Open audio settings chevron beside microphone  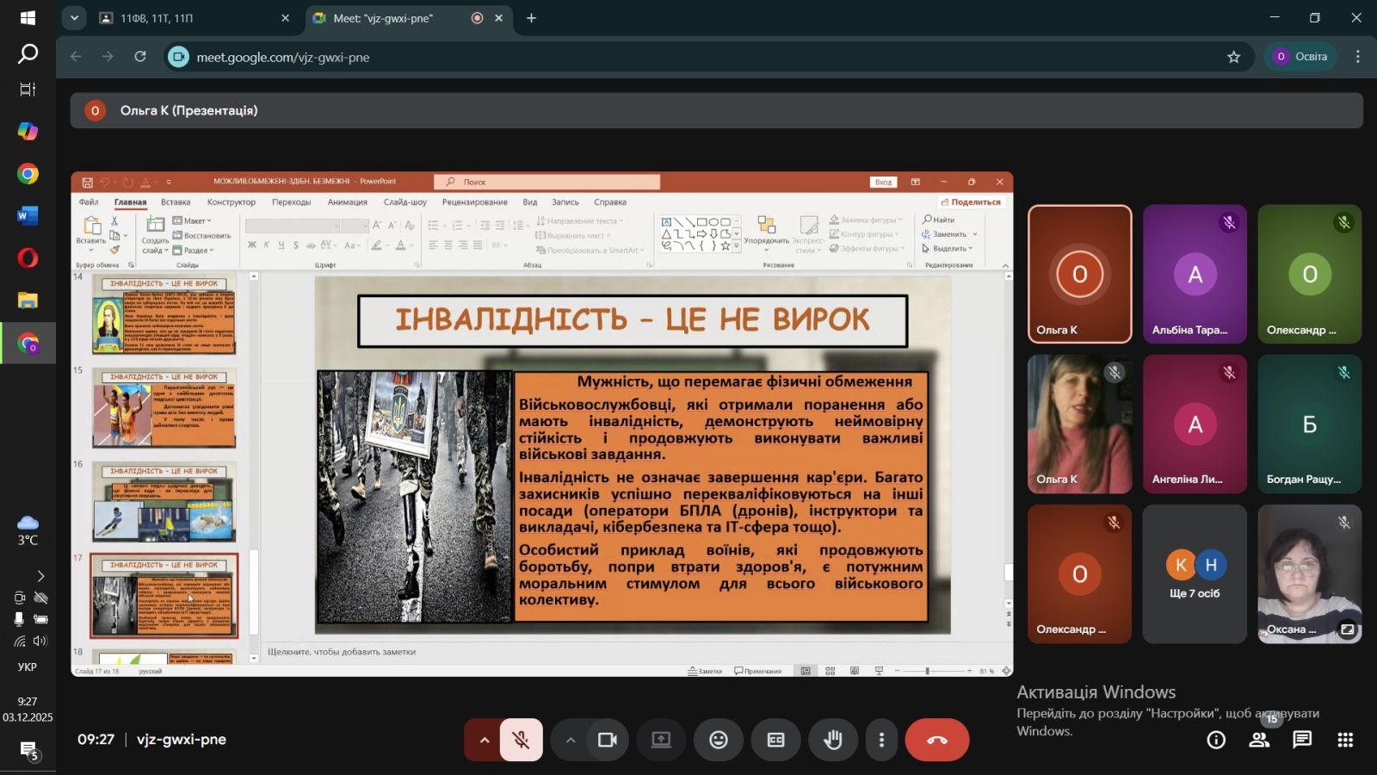(x=485, y=740)
